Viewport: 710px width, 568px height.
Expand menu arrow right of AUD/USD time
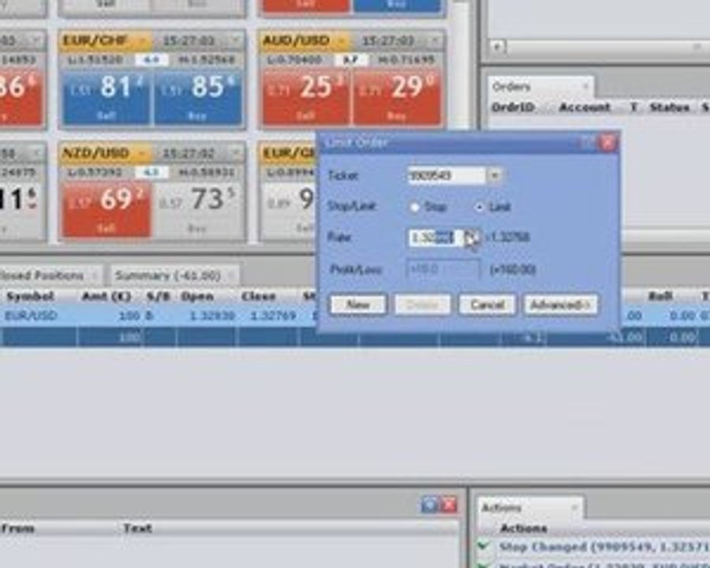(435, 41)
